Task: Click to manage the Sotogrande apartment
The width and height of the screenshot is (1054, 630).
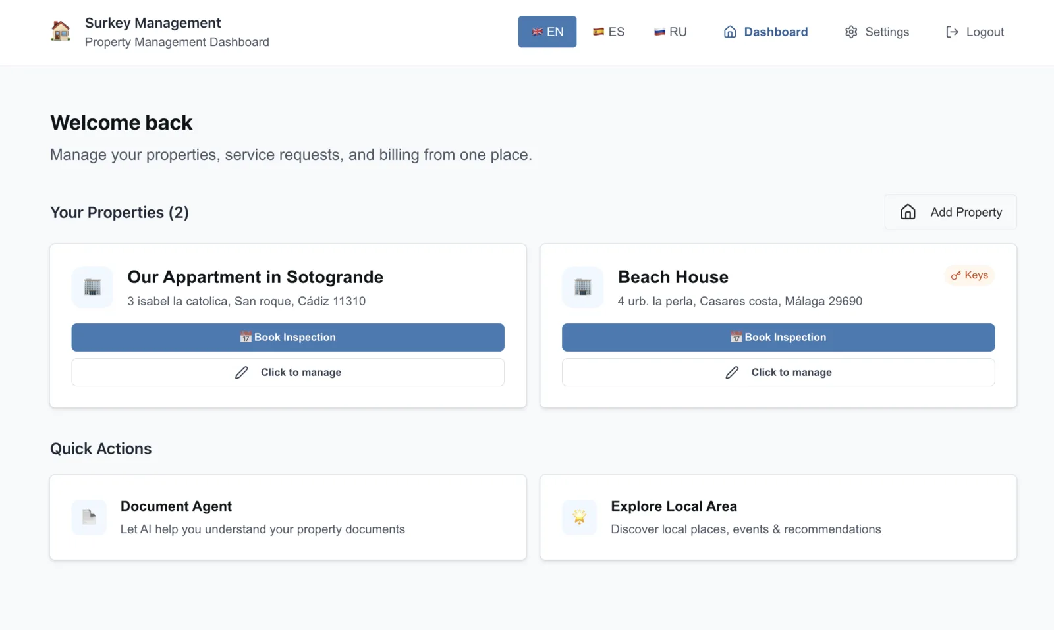Action: (288, 373)
